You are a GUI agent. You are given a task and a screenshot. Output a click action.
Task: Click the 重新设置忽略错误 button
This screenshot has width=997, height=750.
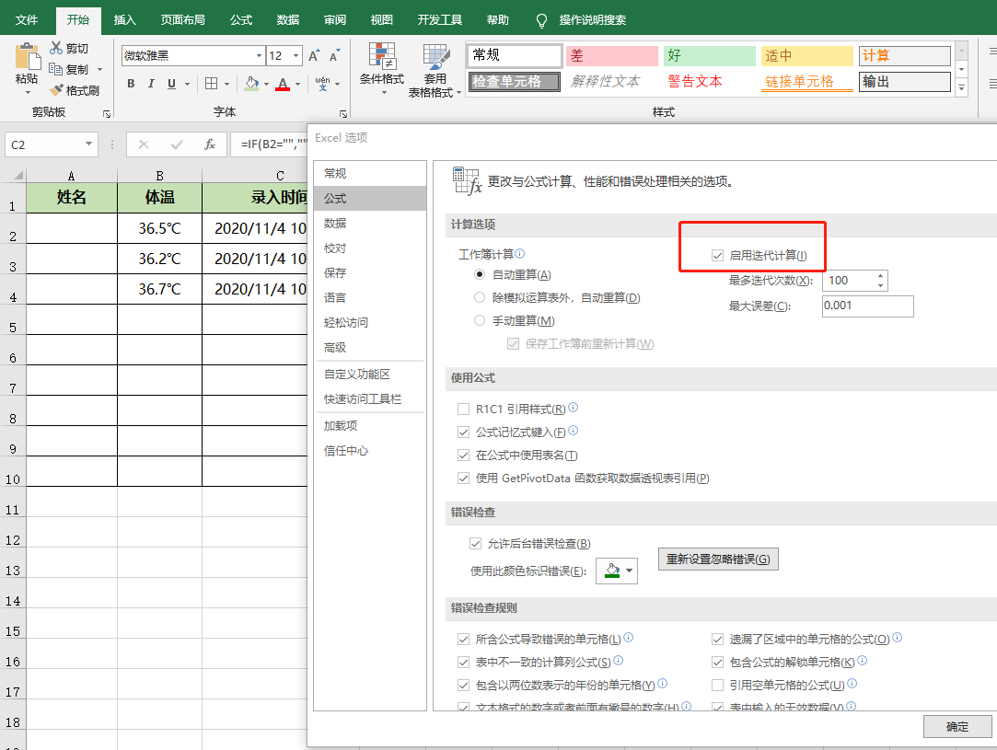[x=718, y=559]
